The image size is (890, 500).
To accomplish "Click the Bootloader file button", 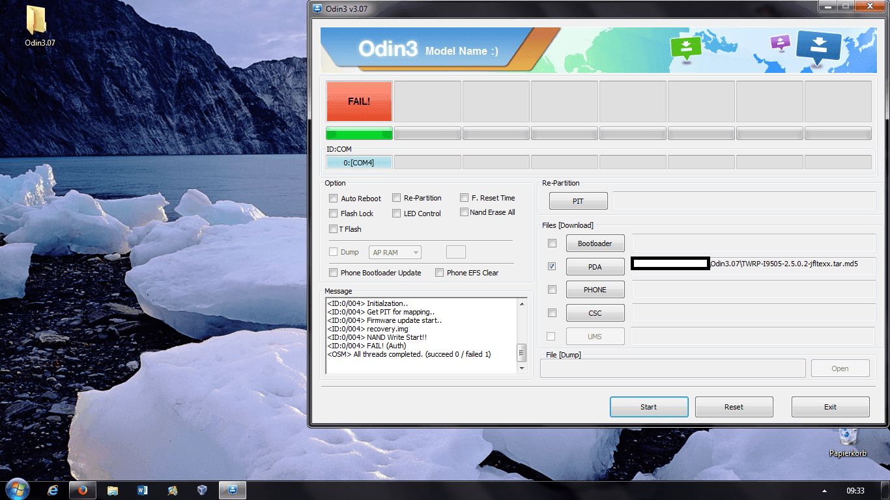I will point(595,243).
